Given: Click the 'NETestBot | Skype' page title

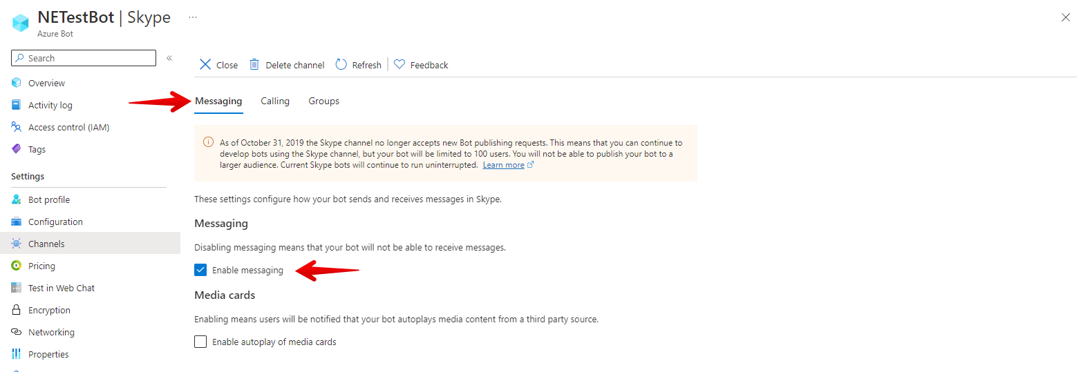Looking at the screenshot, I should 104,17.
